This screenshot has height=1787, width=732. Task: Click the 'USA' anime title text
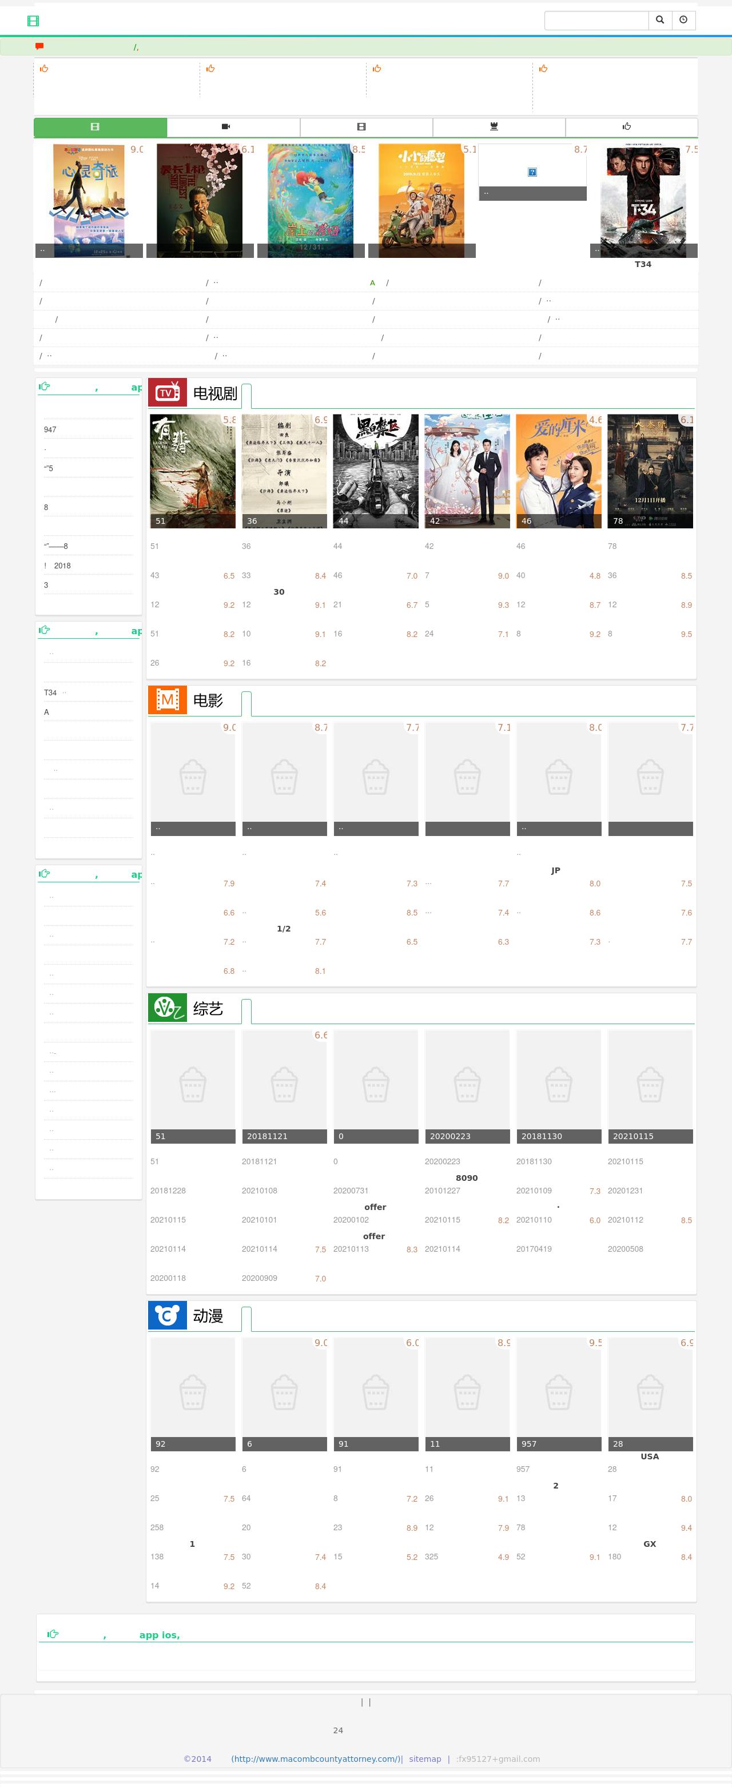[650, 1456]
